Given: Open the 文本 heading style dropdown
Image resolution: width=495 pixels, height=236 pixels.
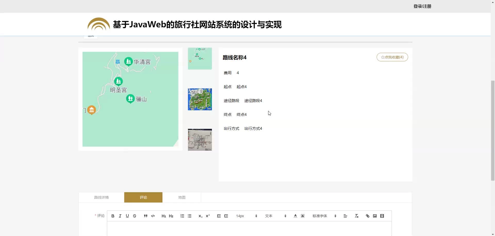Looking at the screenshot, I should [x=275, y=216].
